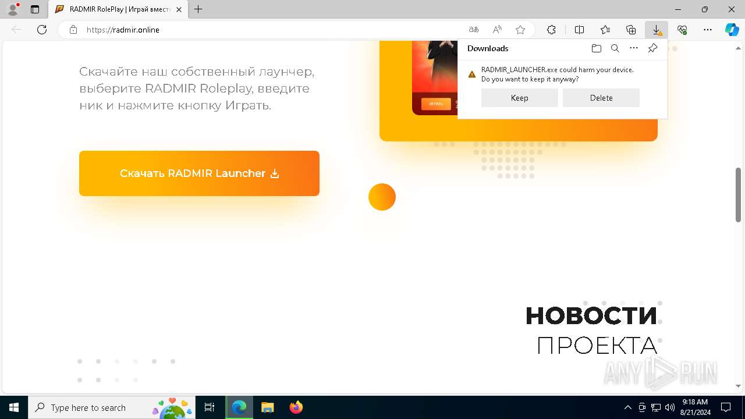Open Microsoft Edge from the taskbar
The height and width of the screenshot is (419, 745).
(x=239, y=407)
